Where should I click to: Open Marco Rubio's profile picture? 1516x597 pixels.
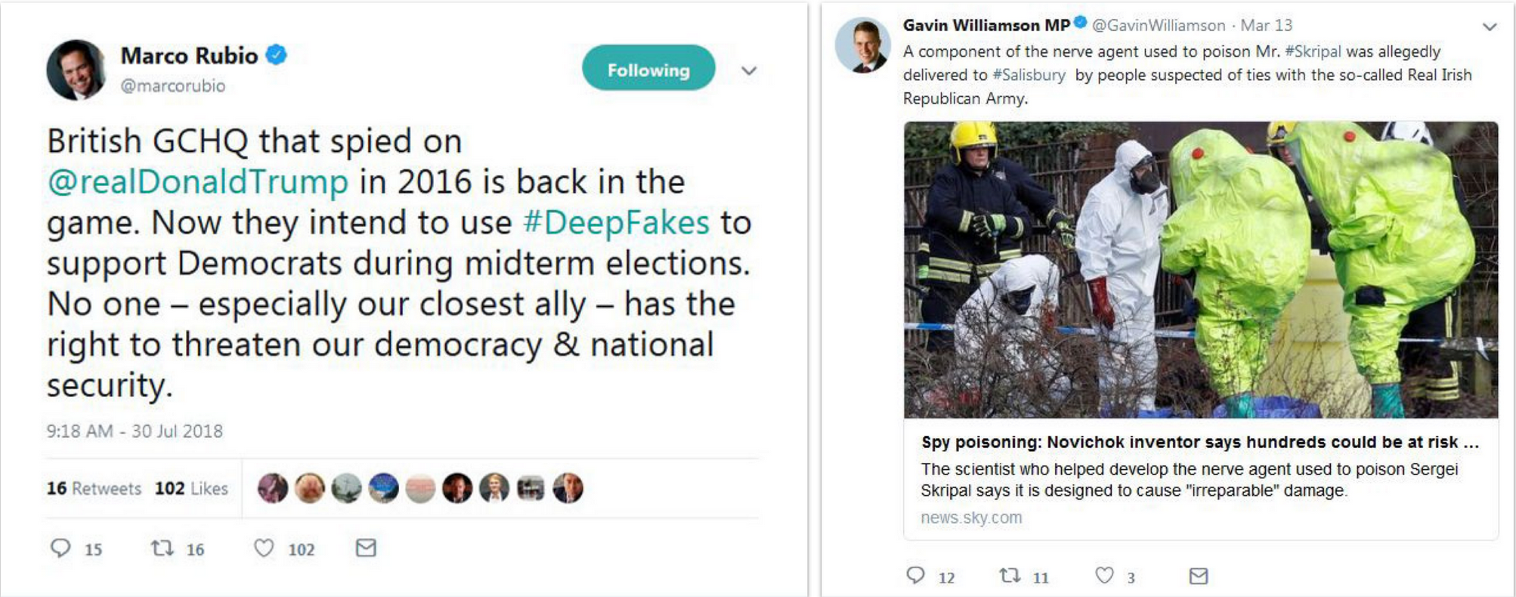(76, 70)
